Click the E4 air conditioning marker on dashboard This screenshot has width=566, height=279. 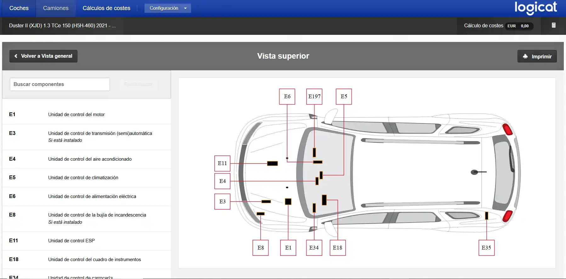pos(317,181)
